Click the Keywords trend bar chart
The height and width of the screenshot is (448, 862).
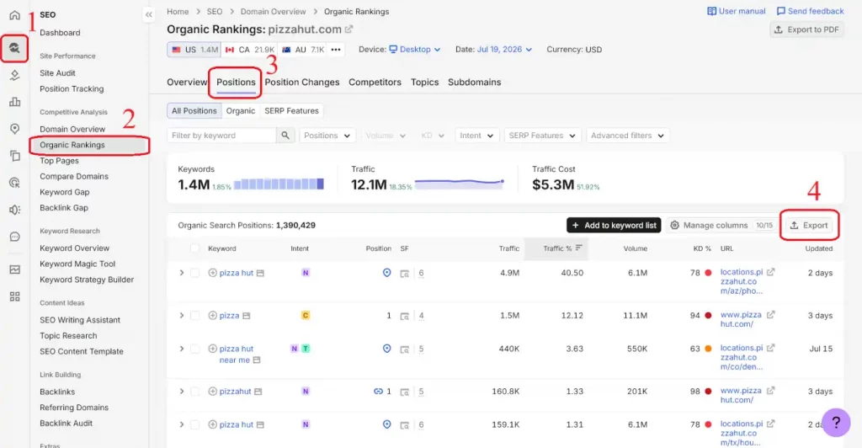[279, 184]
